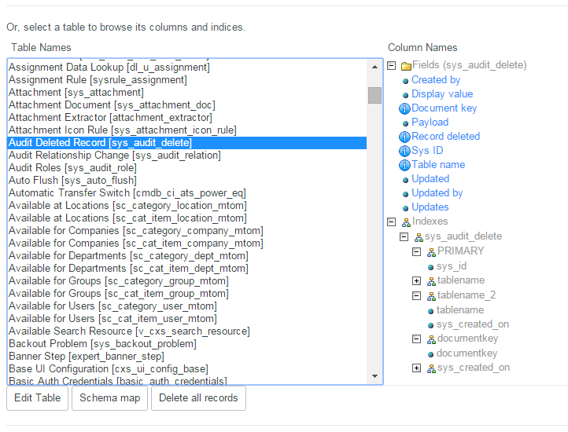
Task: Click the index icon beside PRIMARY
Action: click(431, 252)
